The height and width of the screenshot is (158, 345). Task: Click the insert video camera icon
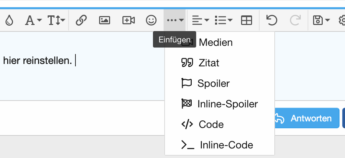128,21
